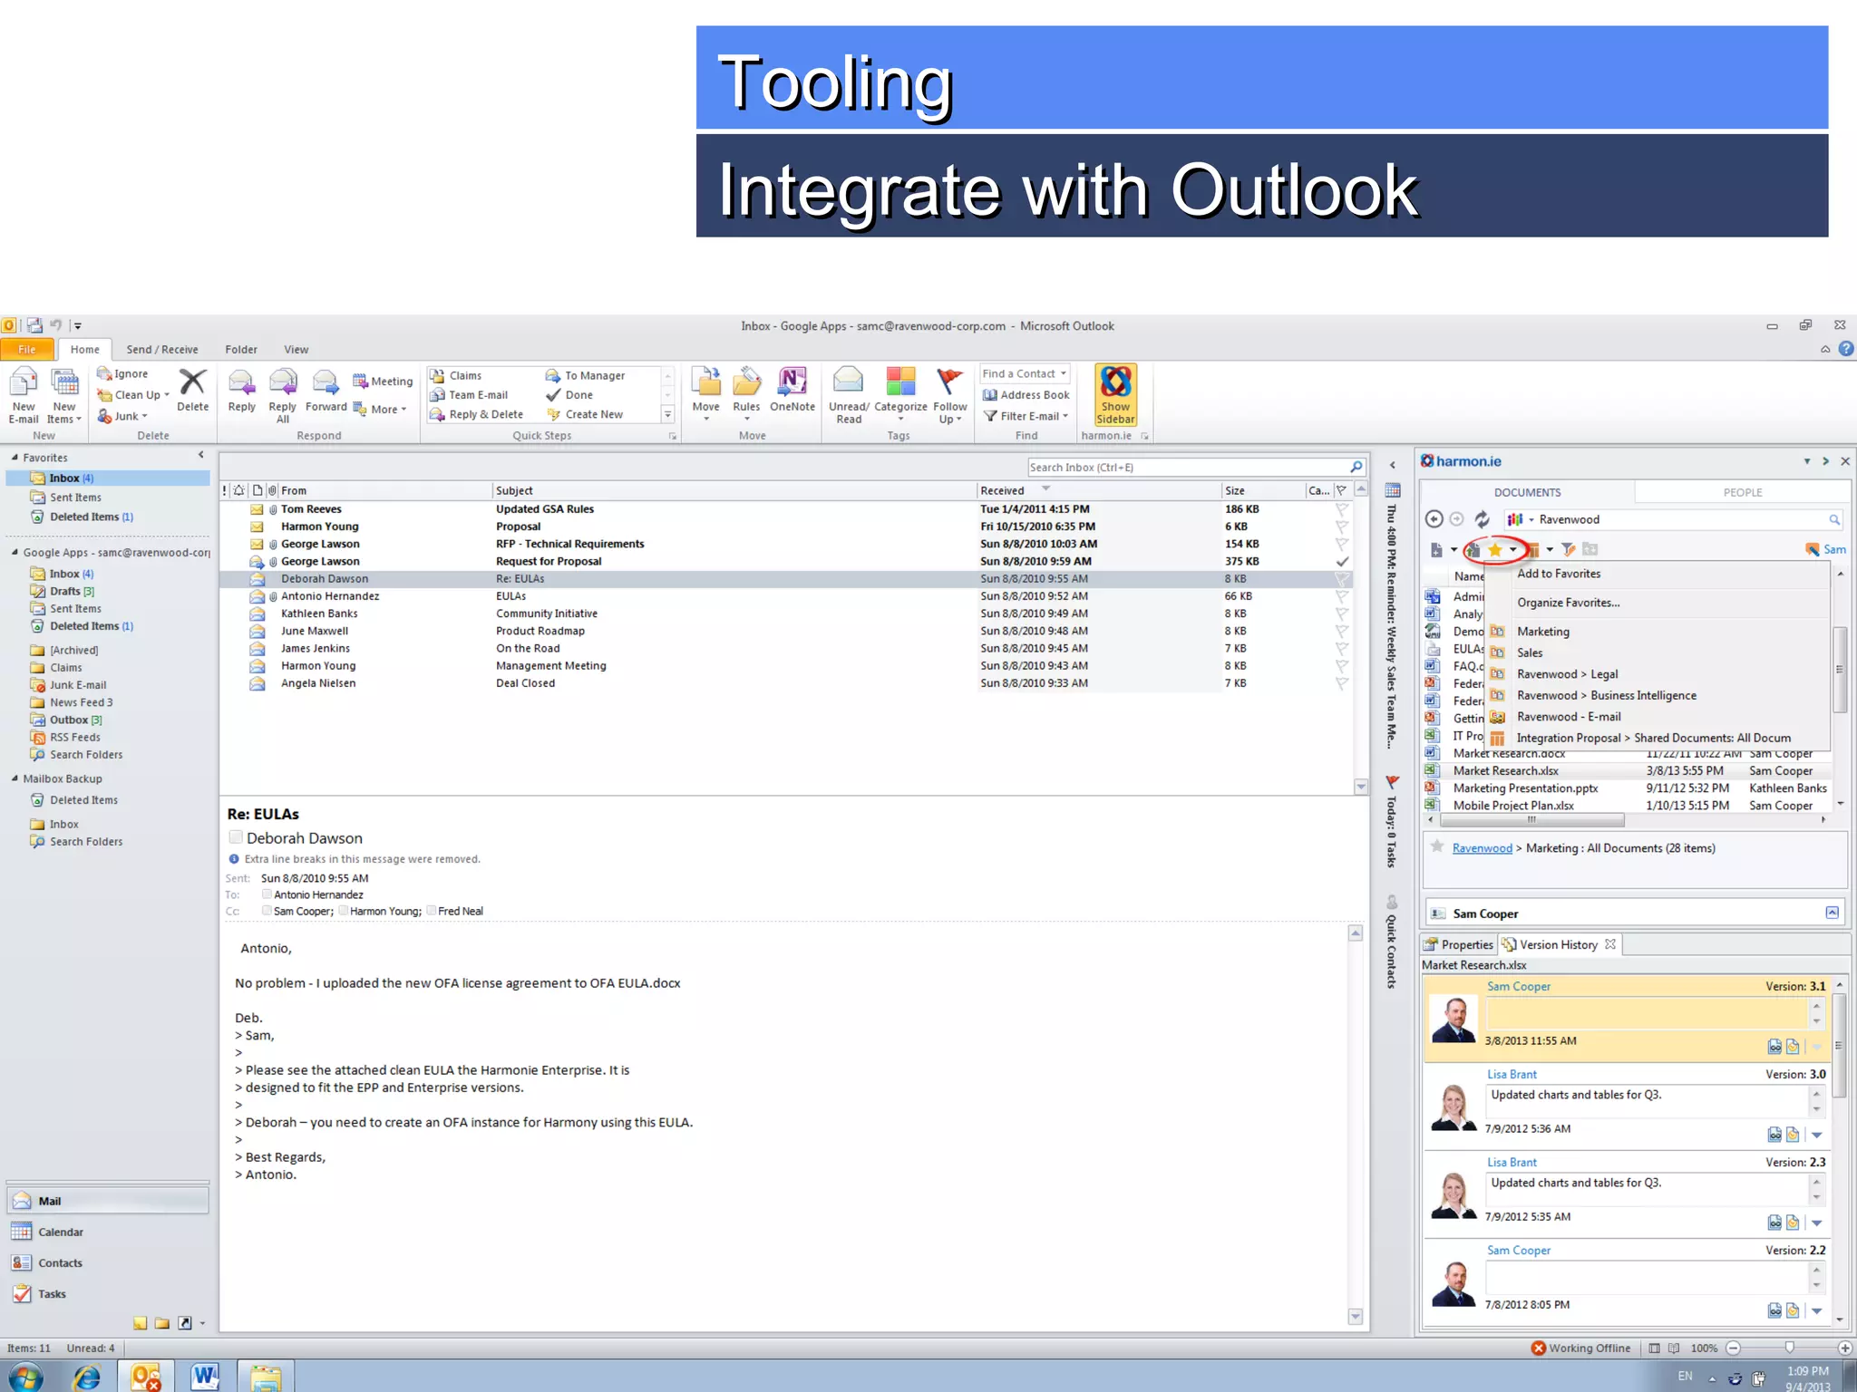
Task: Select Organize Favorites menu entry
Action: (1568, 603)
